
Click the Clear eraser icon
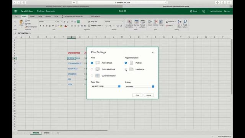[167, 26]
